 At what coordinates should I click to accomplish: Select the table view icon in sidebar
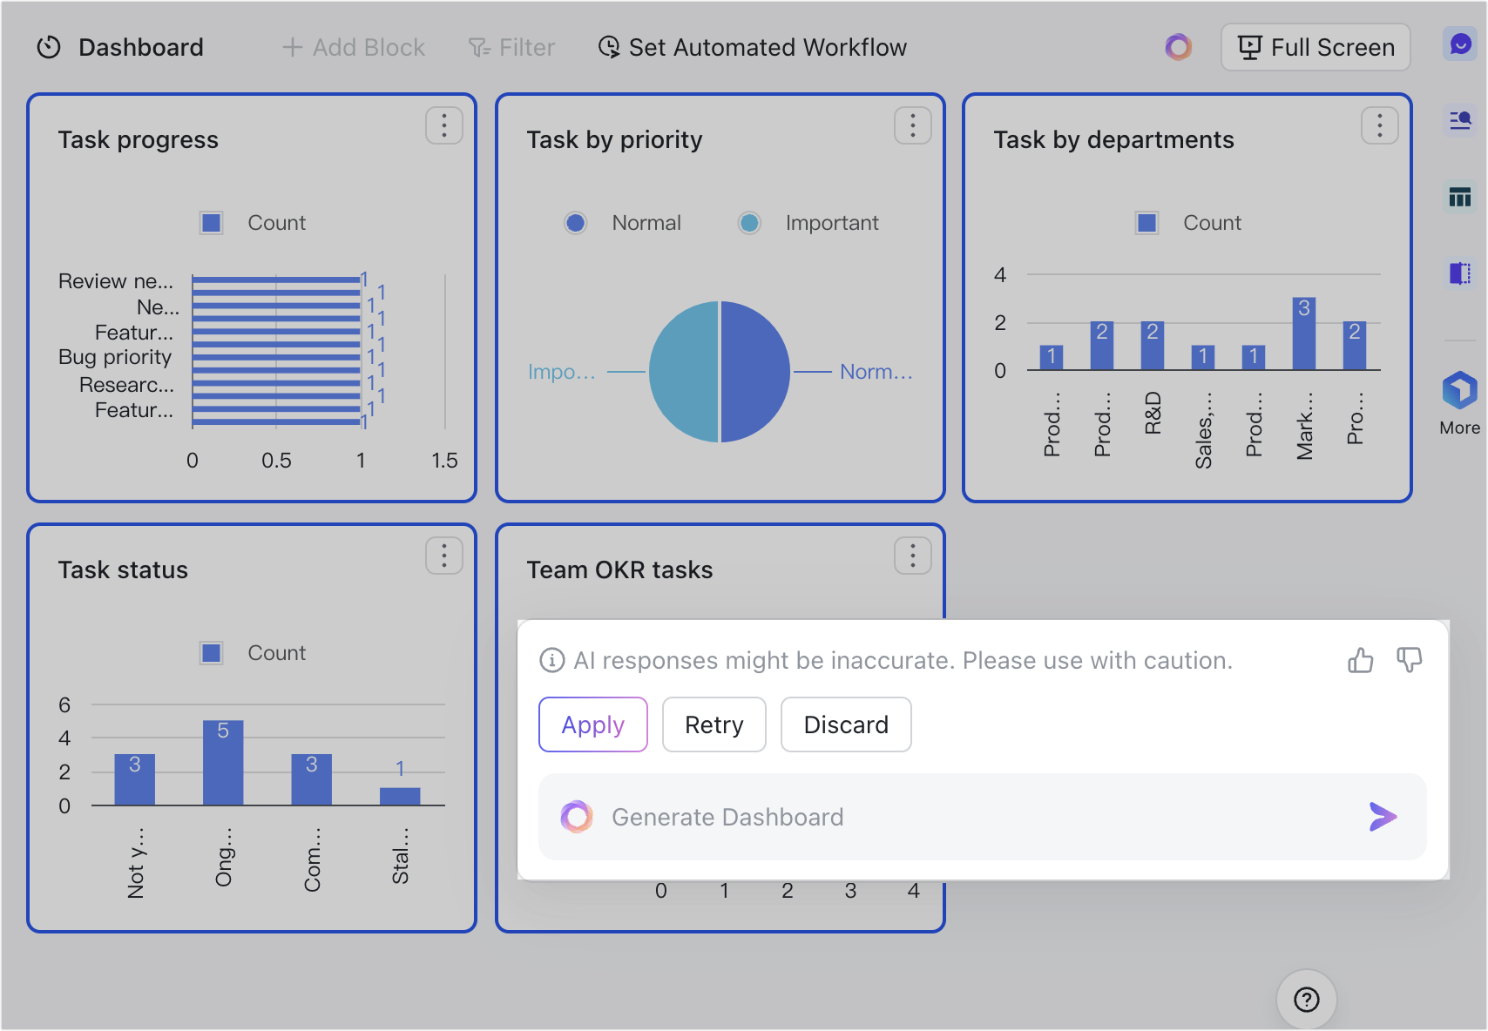(x=1460, y=197)
